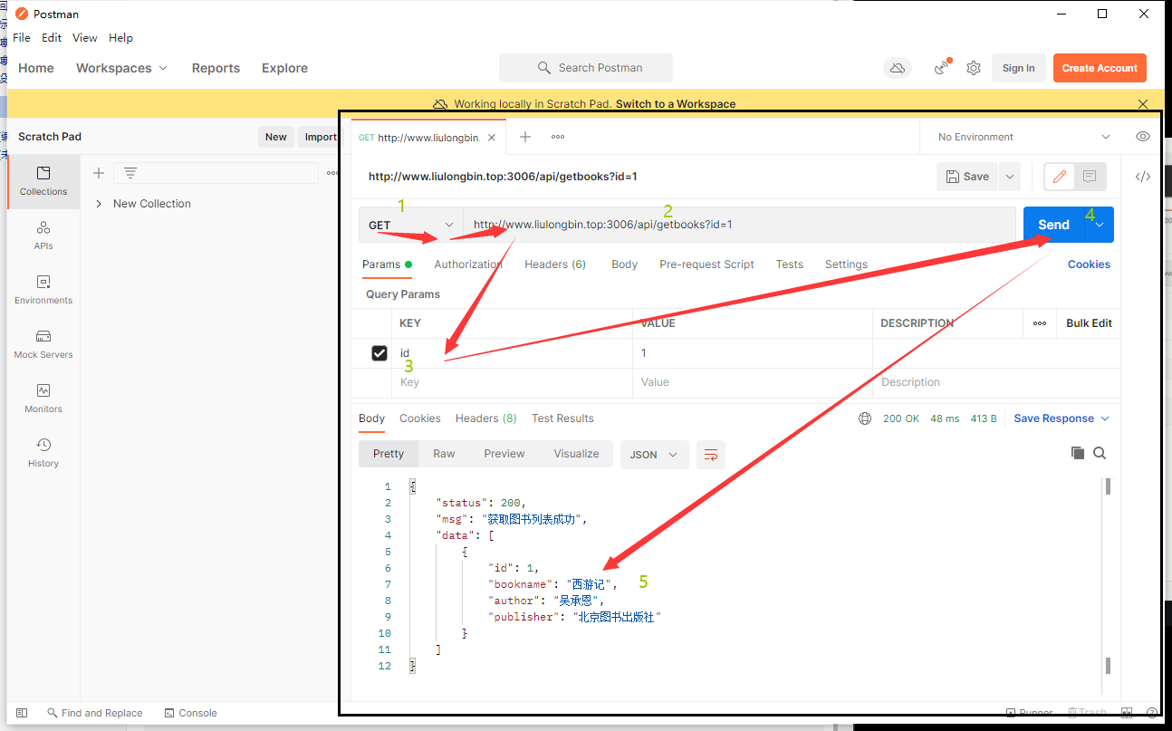
Task: Open the Collections sidebar panel
Action: [43, 181]
